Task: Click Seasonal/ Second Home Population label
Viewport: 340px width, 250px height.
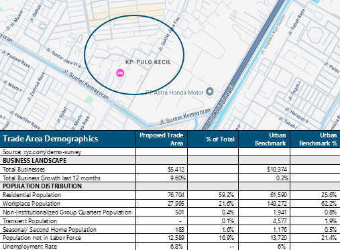Action: 50,230
